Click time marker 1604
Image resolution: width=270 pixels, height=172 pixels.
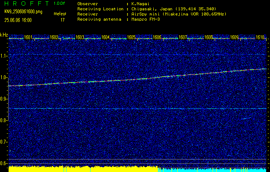tap(106, 37)
